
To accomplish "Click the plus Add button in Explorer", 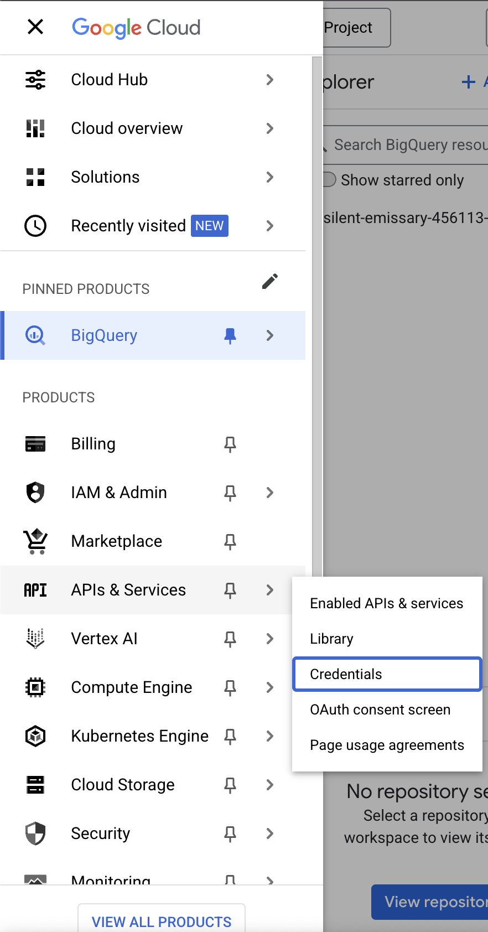I will pos(474,82).
